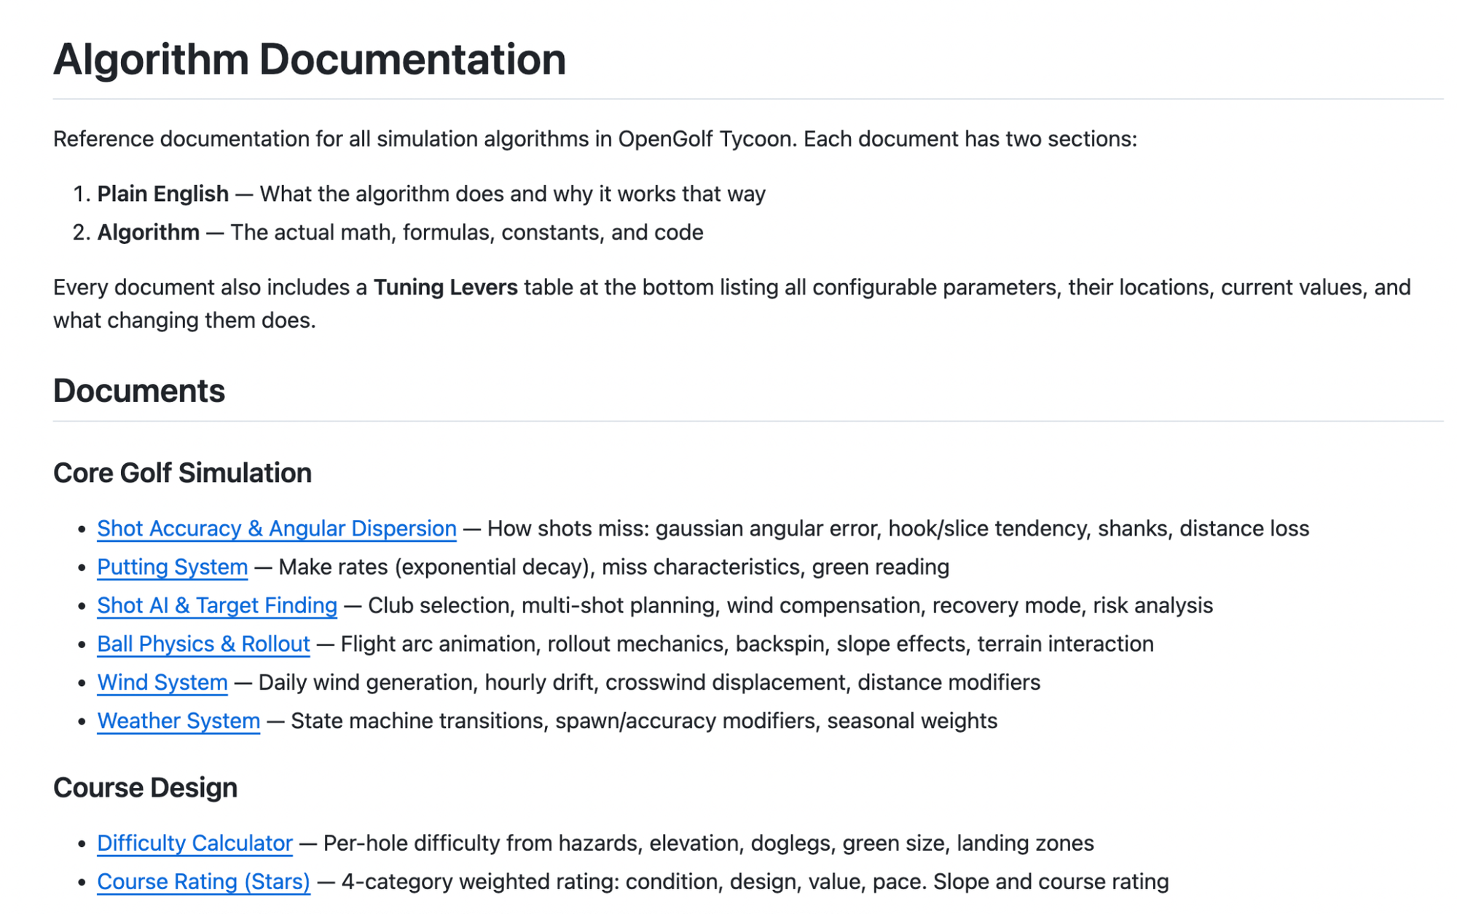The image size is (1457, 914).
Task: Click the Algorithm Documentation main heading
Action: (309, 59)
